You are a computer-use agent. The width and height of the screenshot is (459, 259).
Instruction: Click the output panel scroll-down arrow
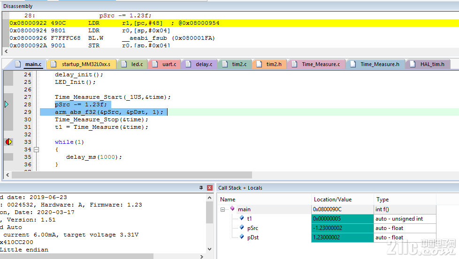(210, 249)
